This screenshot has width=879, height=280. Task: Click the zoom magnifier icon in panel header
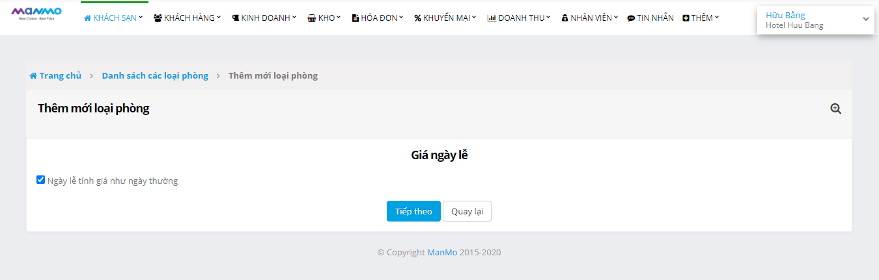[x=835, y=109]
